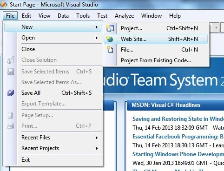Open the Test menu
Screen dimensions: 224x171
pyautogui.click(x=102, y=16)
